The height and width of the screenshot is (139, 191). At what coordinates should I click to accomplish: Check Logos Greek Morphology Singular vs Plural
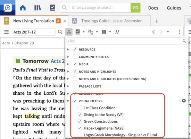tap(80, 135)
